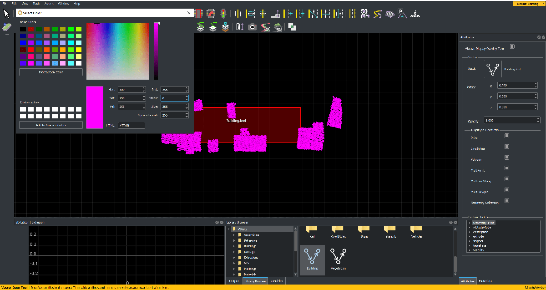
Task: Switch to the Metadata tab
Action: pos(485,281)
